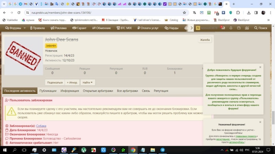Viewport: 275px width, 154px height.
Task: Select the Последняя активность tab
Action: (20, 91)
